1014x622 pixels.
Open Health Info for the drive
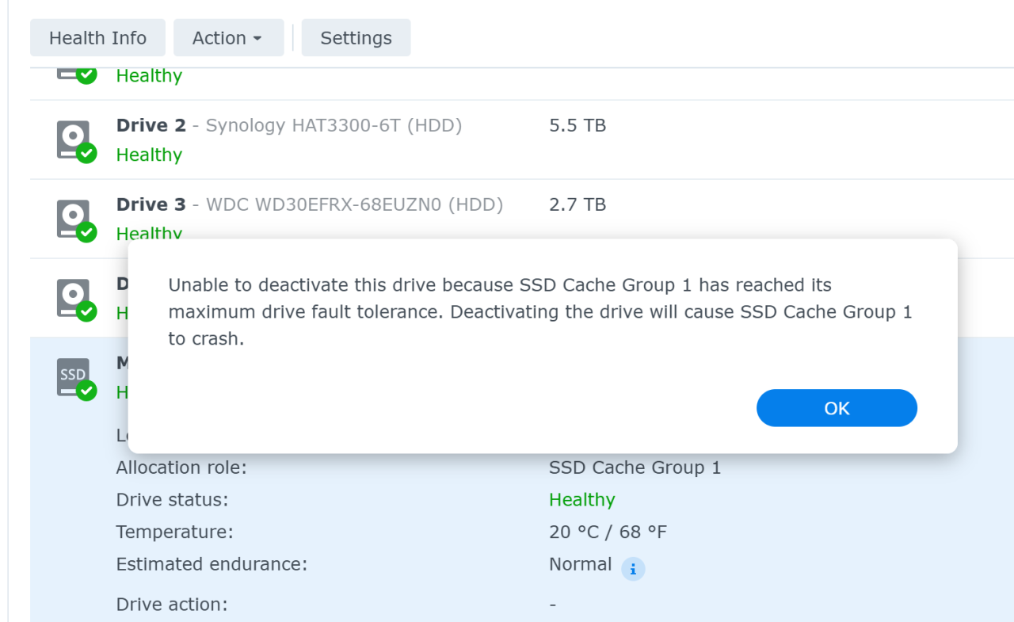97,38
